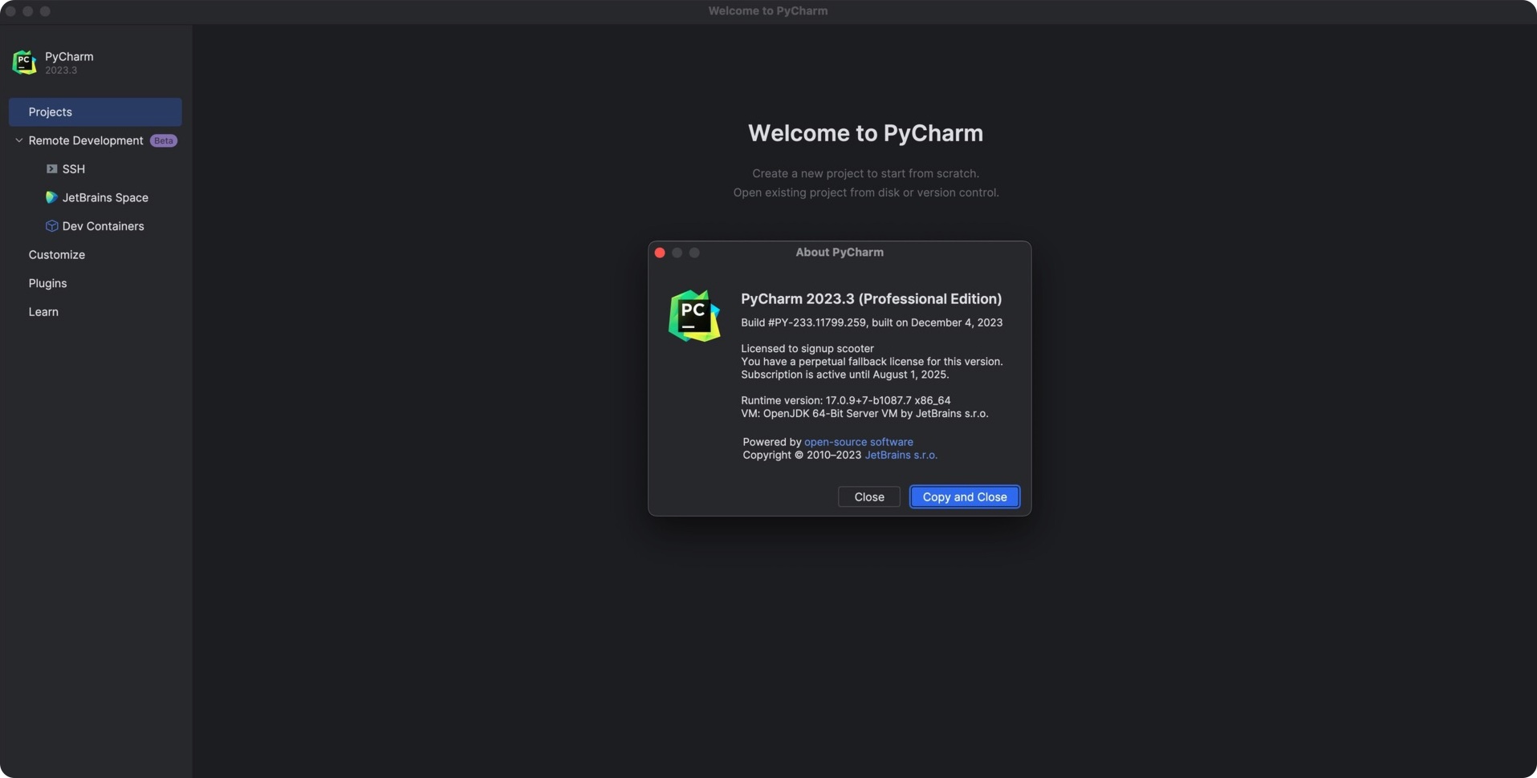This screenshot has height=778, width=1537.
Task: Collapse the Remote Development section
Action: click(x=19, y=140)
